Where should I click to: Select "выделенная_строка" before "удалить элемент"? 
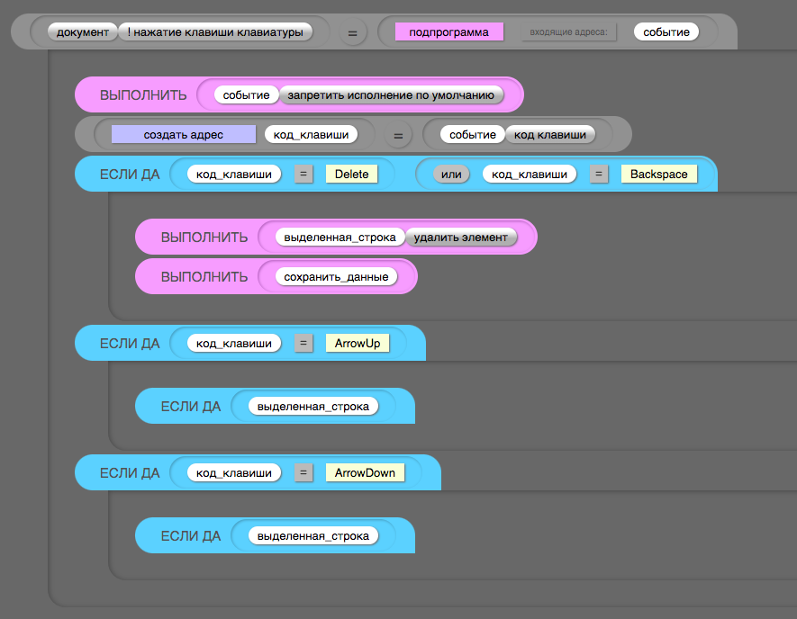click(x=340, y=238)
